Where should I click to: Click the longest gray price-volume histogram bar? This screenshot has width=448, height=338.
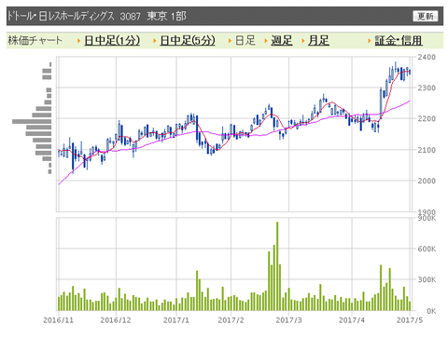32,121
